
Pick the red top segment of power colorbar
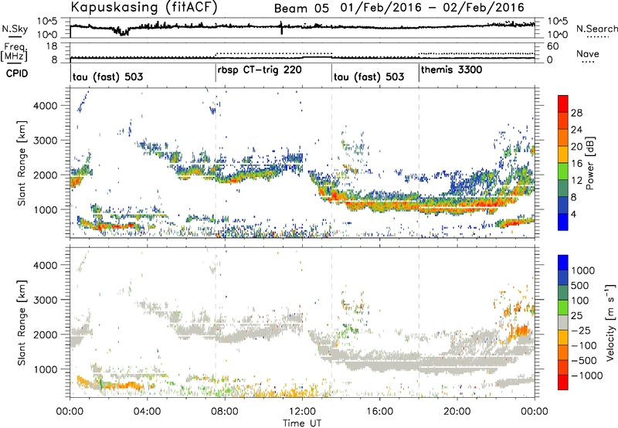563,104
